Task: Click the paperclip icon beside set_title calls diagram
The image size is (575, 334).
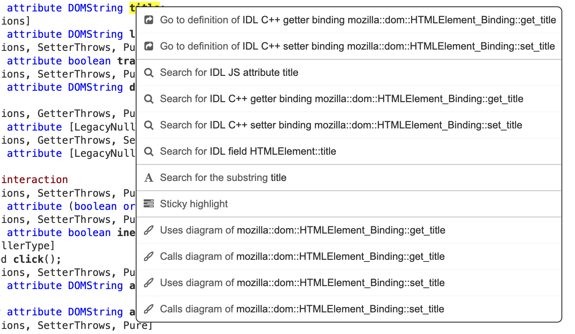Action: [x=149, y=309]
